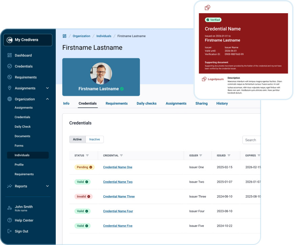Click the Search input field
Image resolution: width=306 pixels, height=245 pixels.
point(252,140)
